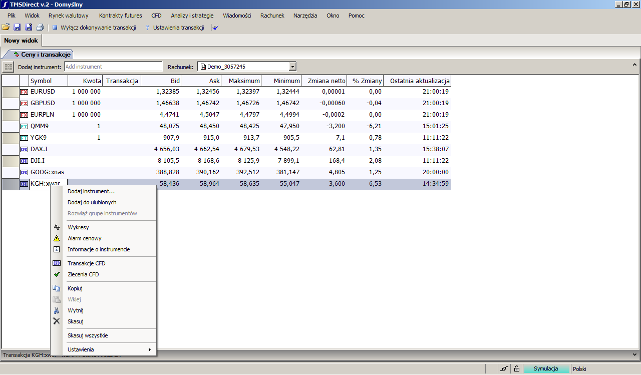
Task: Open the Rachunek menu in menu bar
Action: 272,16
